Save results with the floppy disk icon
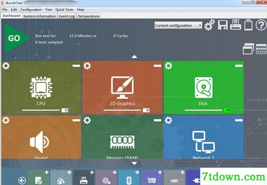Image resolution: width=267 pixels, height=185 pixels. (x=223, y=25)
